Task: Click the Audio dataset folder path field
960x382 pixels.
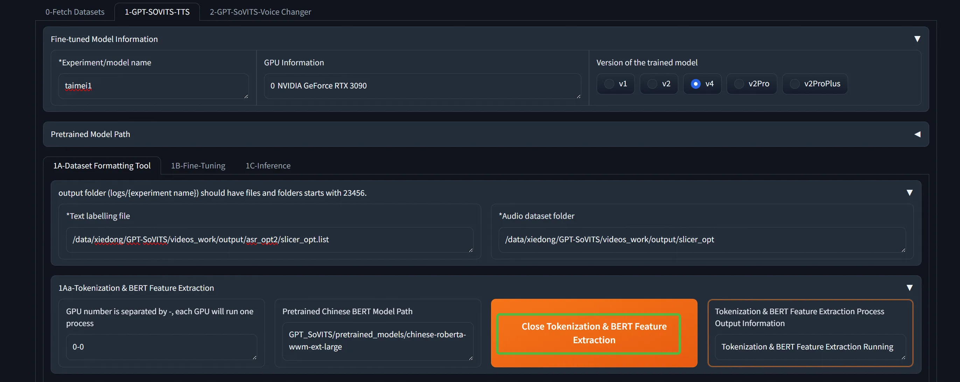Action: (x=701, y=240)
